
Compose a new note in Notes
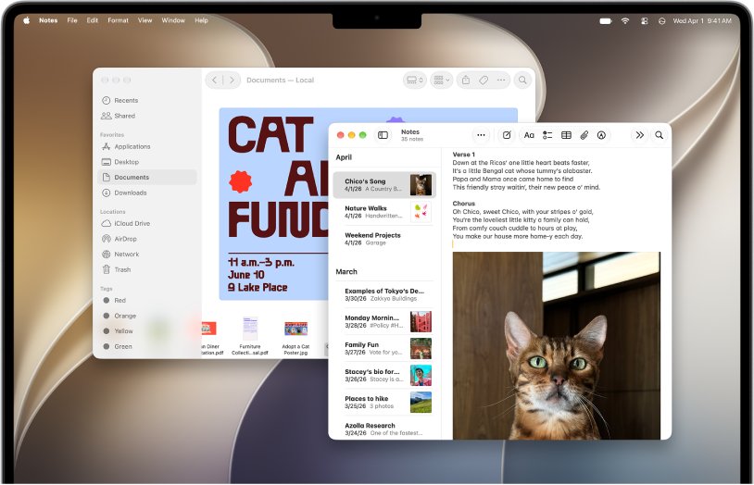(507, 135)
